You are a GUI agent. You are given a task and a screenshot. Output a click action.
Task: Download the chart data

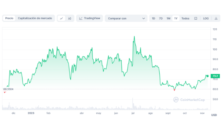(x=216, y=18)
